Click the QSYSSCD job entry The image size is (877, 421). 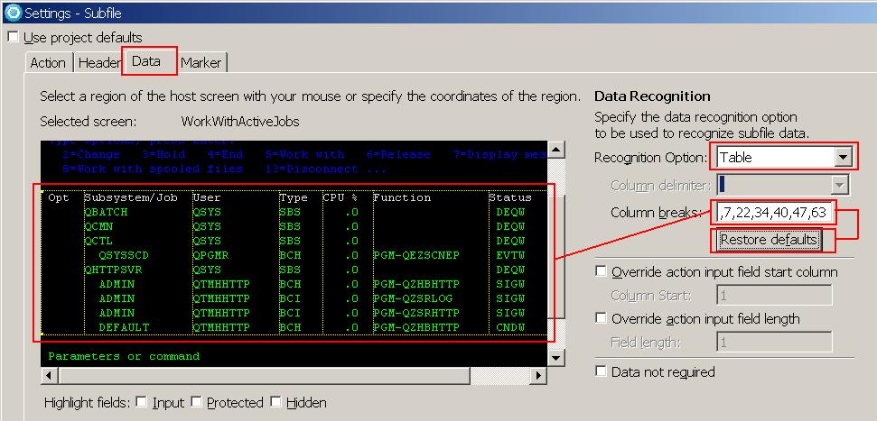124,256
